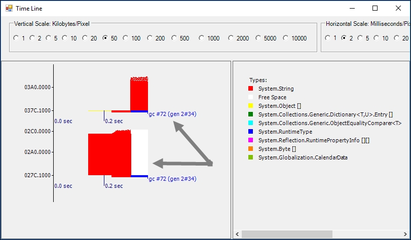411x240 pixels.
Task: Click the lower gc #72 (gen 2#34) label
Action: (172, 179)
